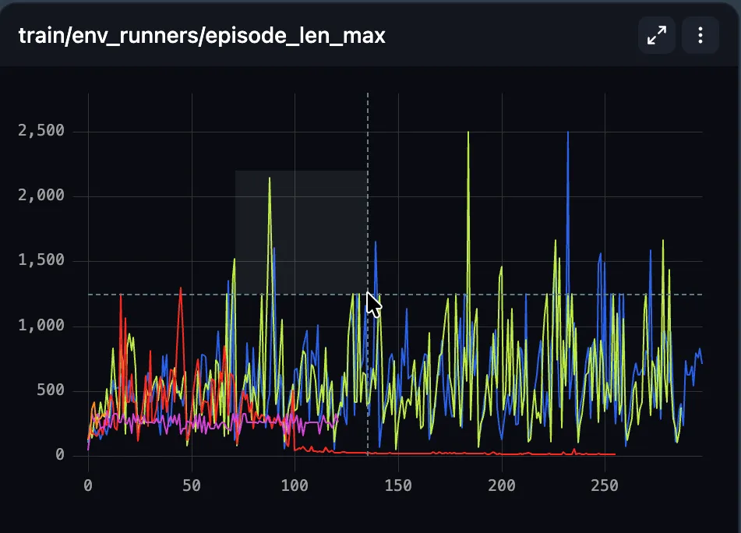Expand the chart to fullscreen view
741x533 pixels.
point(656,35)
